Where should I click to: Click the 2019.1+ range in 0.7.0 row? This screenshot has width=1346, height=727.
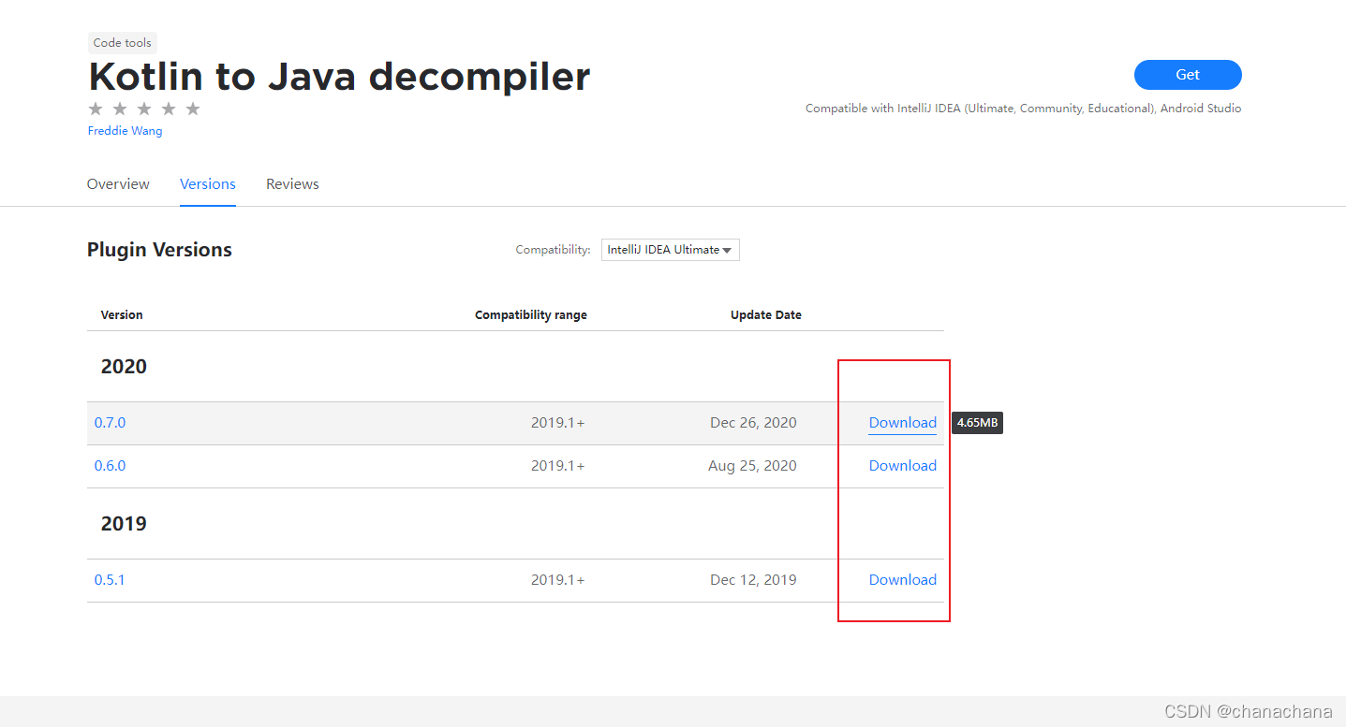pyautogui.click(x=557, y=423)
